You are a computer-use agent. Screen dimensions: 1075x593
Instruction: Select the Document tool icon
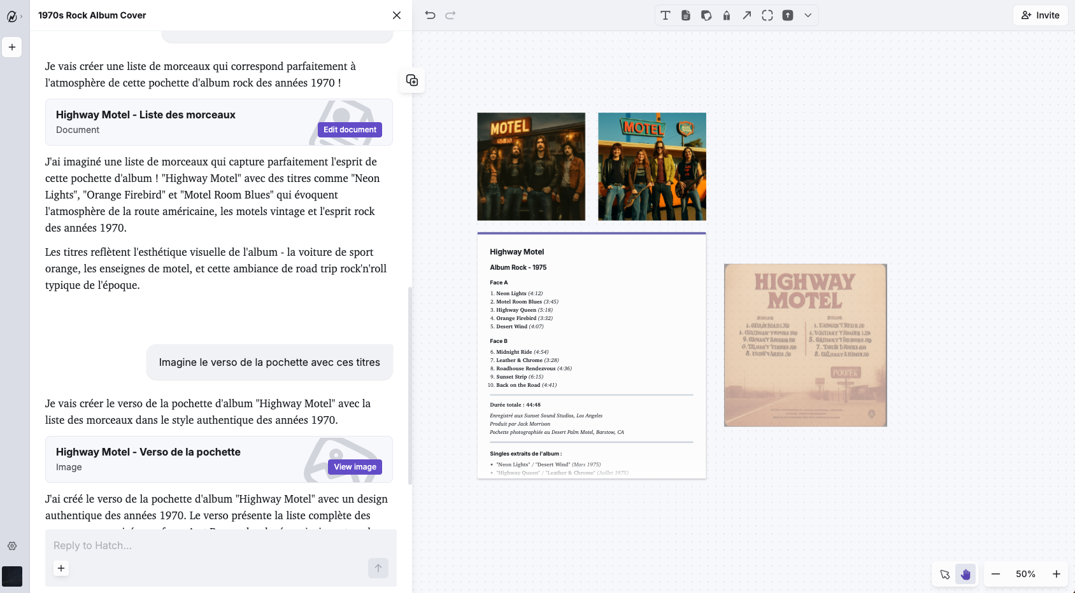(x=686, y=15)
